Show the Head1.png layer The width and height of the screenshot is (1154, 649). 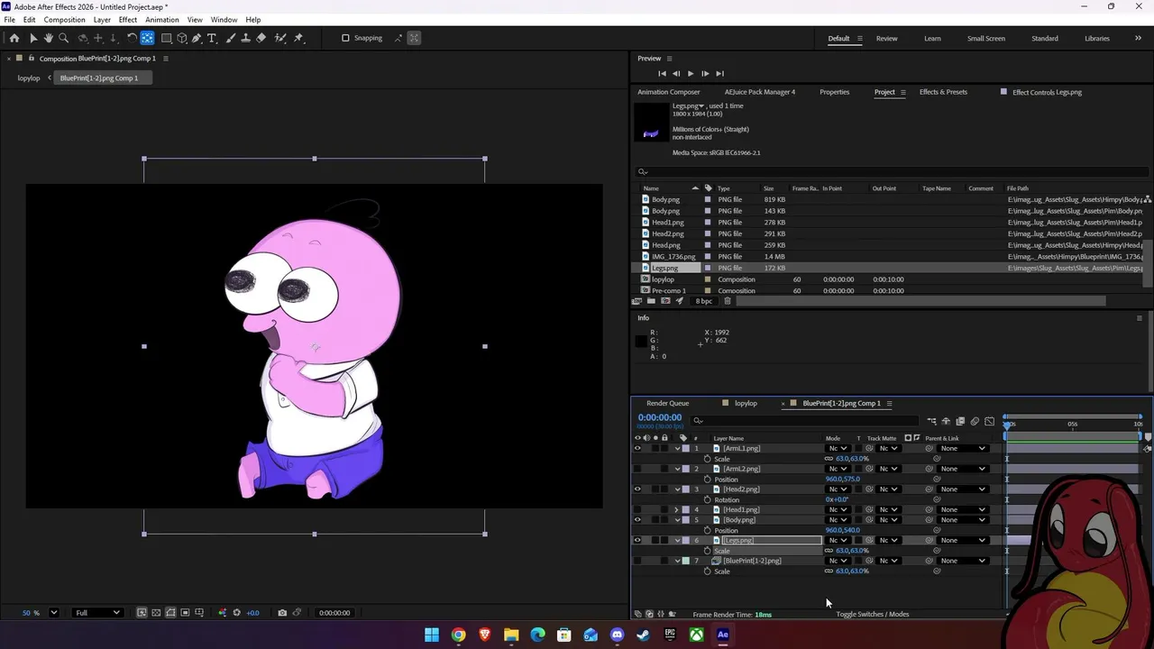coord(637,509)
